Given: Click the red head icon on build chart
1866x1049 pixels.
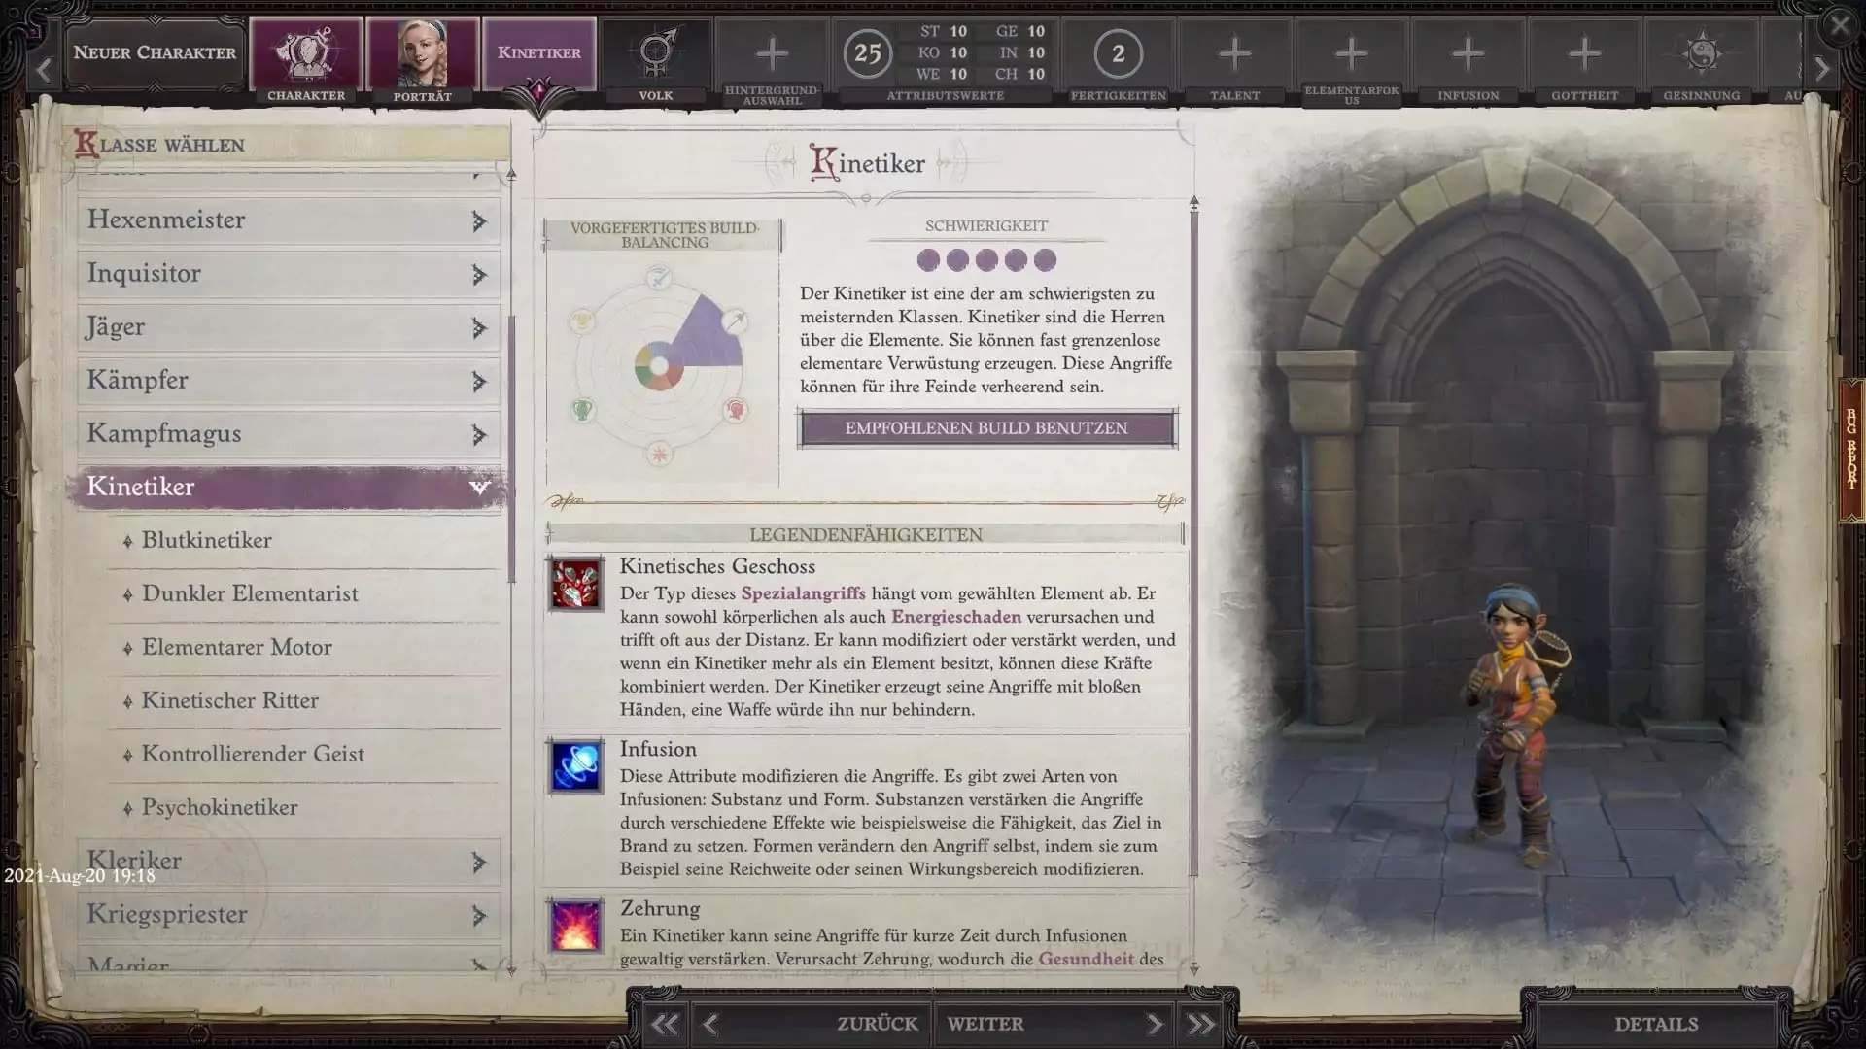Looking at the screenshot, I should pos(736,410).
